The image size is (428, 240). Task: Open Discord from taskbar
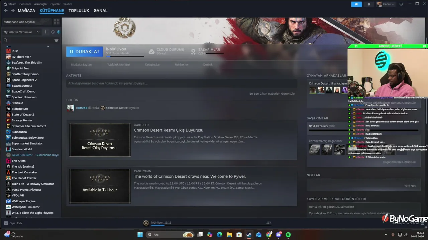point(279,235)
